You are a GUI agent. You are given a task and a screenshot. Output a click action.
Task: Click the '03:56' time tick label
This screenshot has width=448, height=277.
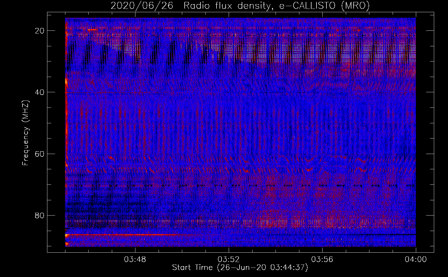click(322, 260)
